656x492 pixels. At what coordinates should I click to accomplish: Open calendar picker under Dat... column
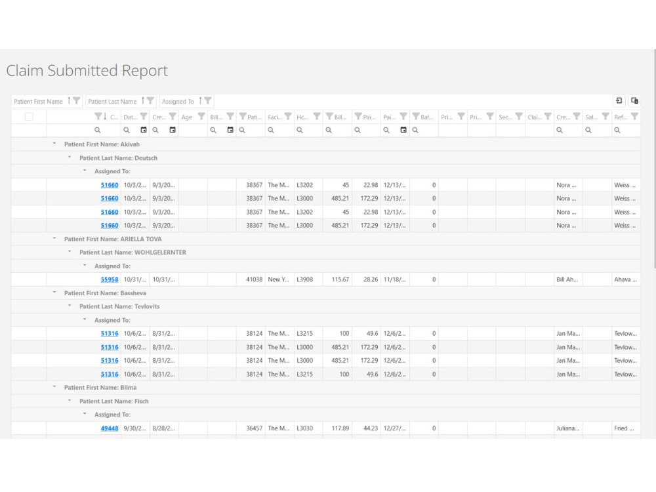[x=144, y=130]
